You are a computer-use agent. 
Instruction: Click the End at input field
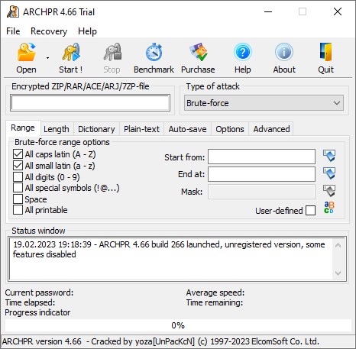[261, 174]
